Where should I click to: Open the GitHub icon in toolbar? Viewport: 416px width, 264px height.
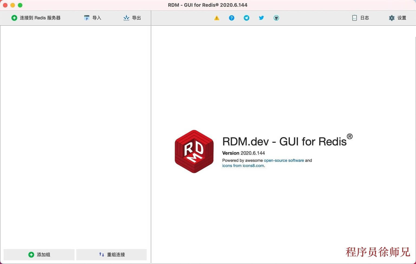point(276,18)
